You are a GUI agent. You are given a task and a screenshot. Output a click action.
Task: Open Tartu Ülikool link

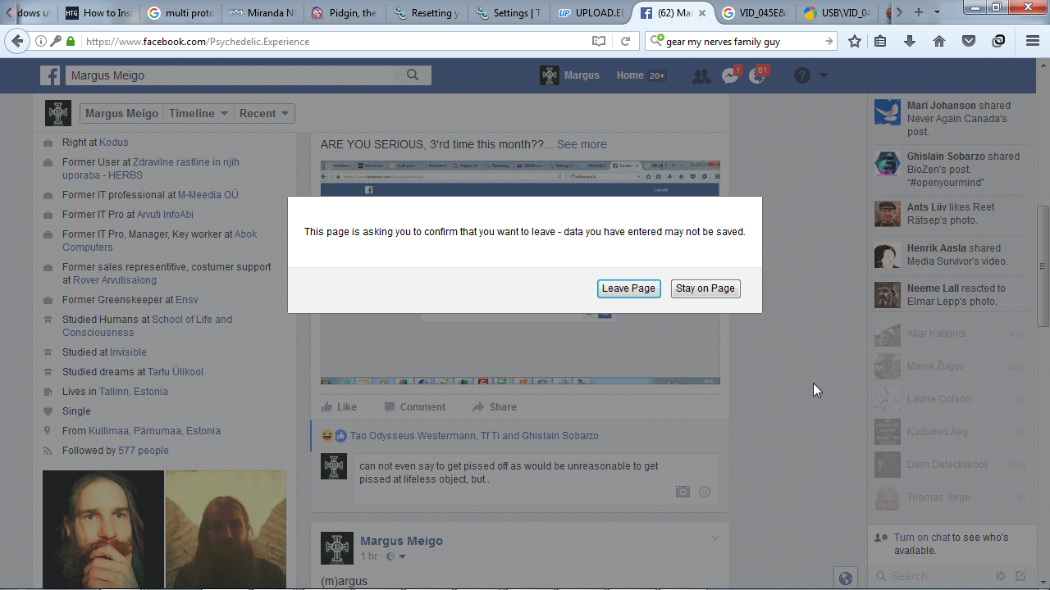(176, 372)
